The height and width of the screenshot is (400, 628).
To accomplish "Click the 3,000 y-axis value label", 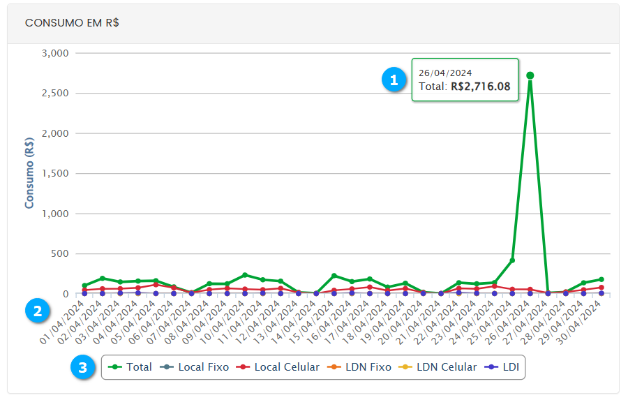I will 54,53.
